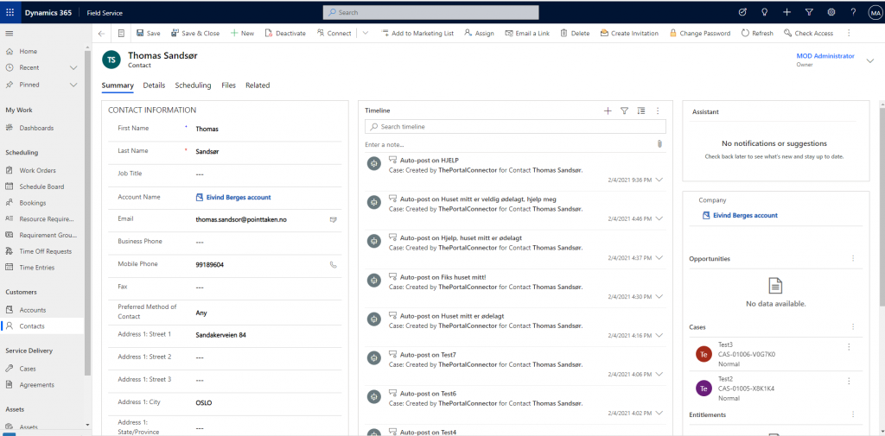Expand the Auto-post on HJELP entry chevron
Image resolution: width=885 pixels, height=436 pixels.
click(659, 180)
